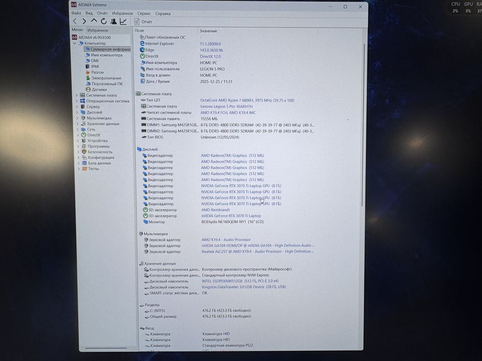Screen dimensions: 482x361
Task: Expand the Мультимедиа tree node
Action: click(x=77, y=118)
